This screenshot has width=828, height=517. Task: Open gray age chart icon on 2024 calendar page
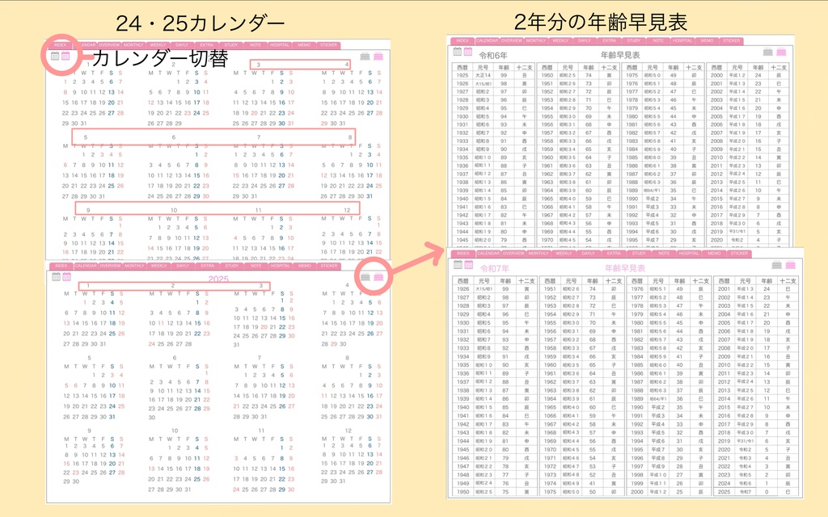click(x=365, y=57)
